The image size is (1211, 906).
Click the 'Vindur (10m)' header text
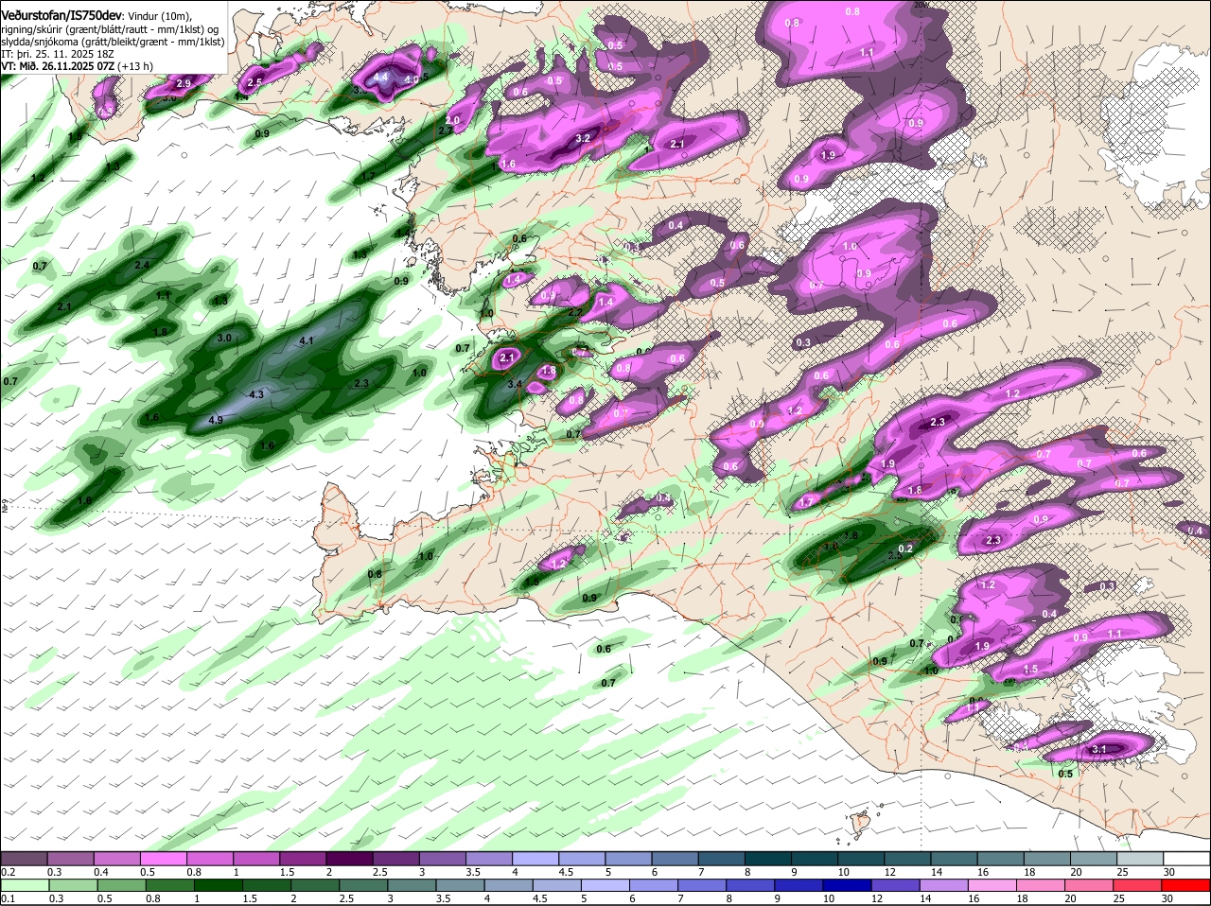point(160,16)
